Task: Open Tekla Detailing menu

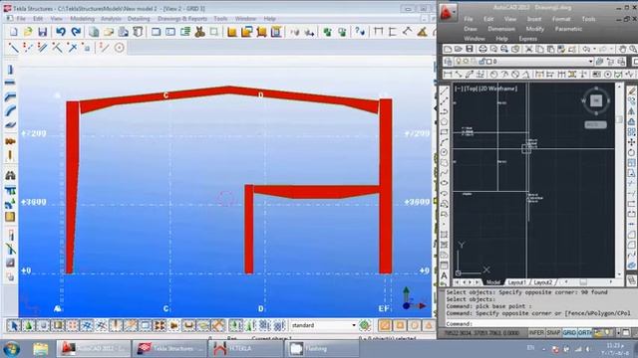Action: (139, 19)
